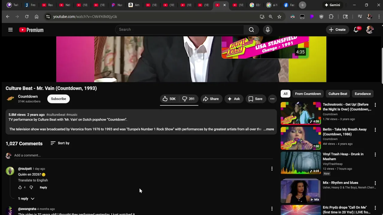The height and width of the screenshot is (215, 383).
Task: Dislike the @raulpatt comment
Action: pos(31,187)
